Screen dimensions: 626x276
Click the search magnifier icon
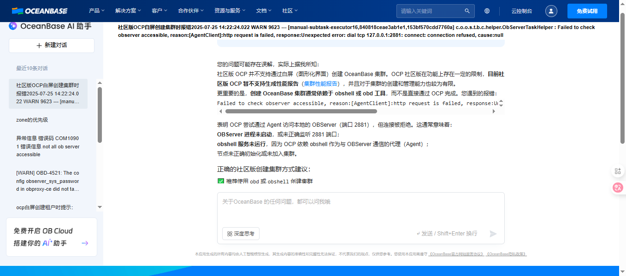(x=467, y=11)
